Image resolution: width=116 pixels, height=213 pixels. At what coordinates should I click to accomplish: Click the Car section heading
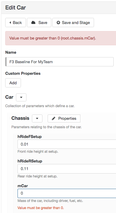tap(9, 97)
